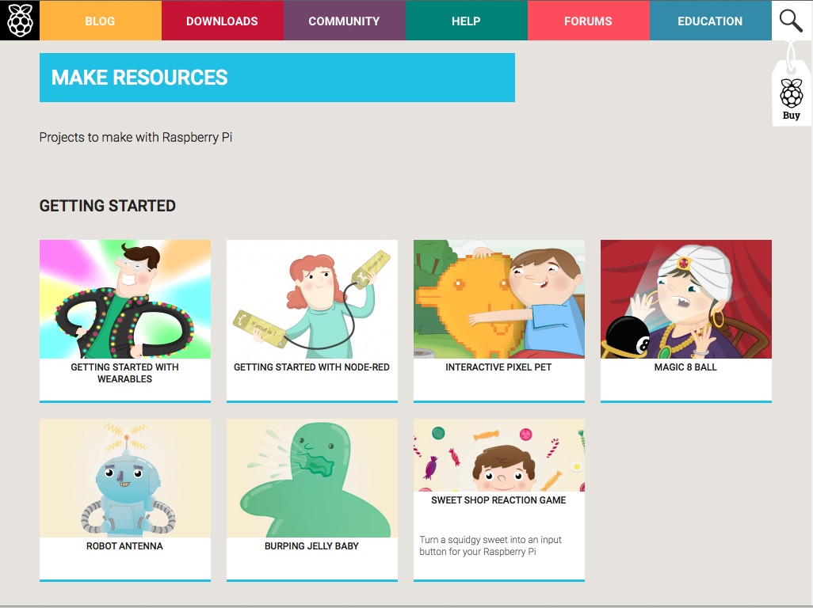Open the Magic 8 Ball image
Screen dimensions: 813x608
point(686,298)
